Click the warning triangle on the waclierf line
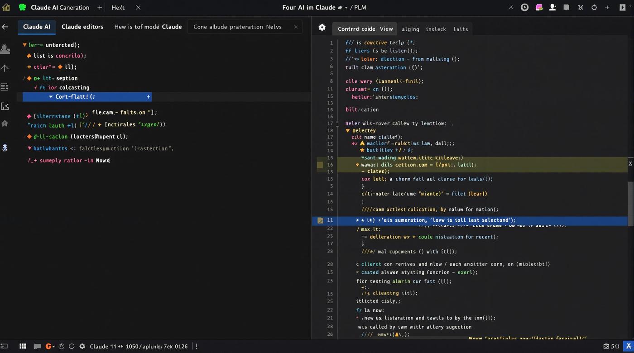 363,143
